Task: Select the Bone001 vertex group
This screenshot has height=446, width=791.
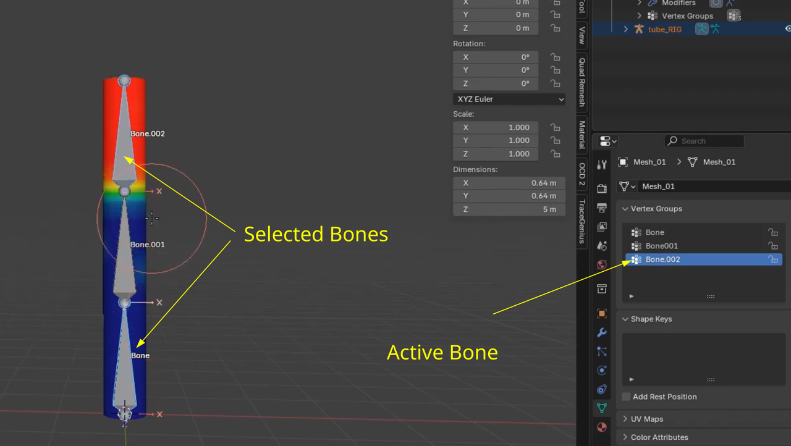Action: 662,246
